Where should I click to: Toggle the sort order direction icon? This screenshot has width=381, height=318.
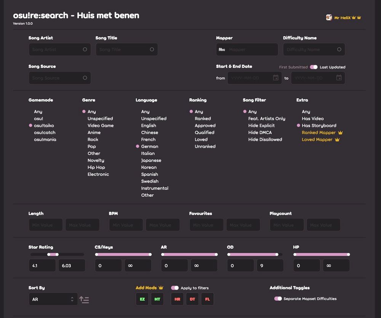84,300
